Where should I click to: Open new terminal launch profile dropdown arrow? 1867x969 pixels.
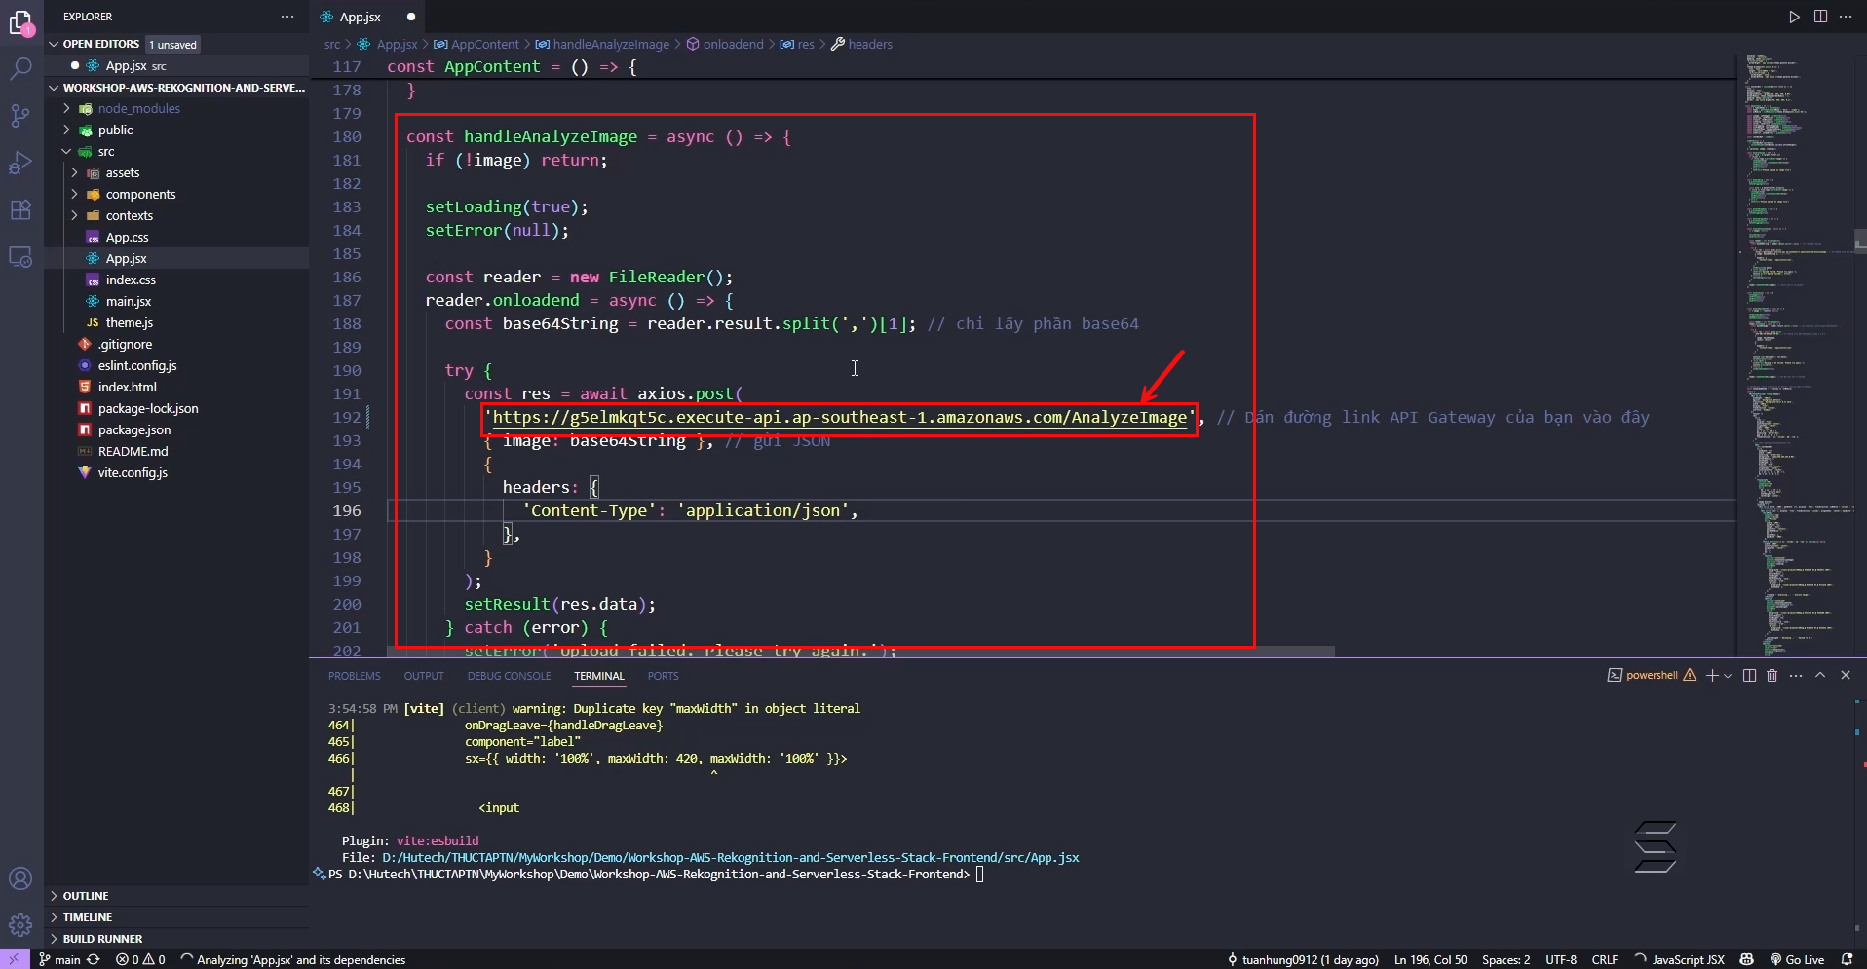pyautogui.click(x=1728, y=675)
